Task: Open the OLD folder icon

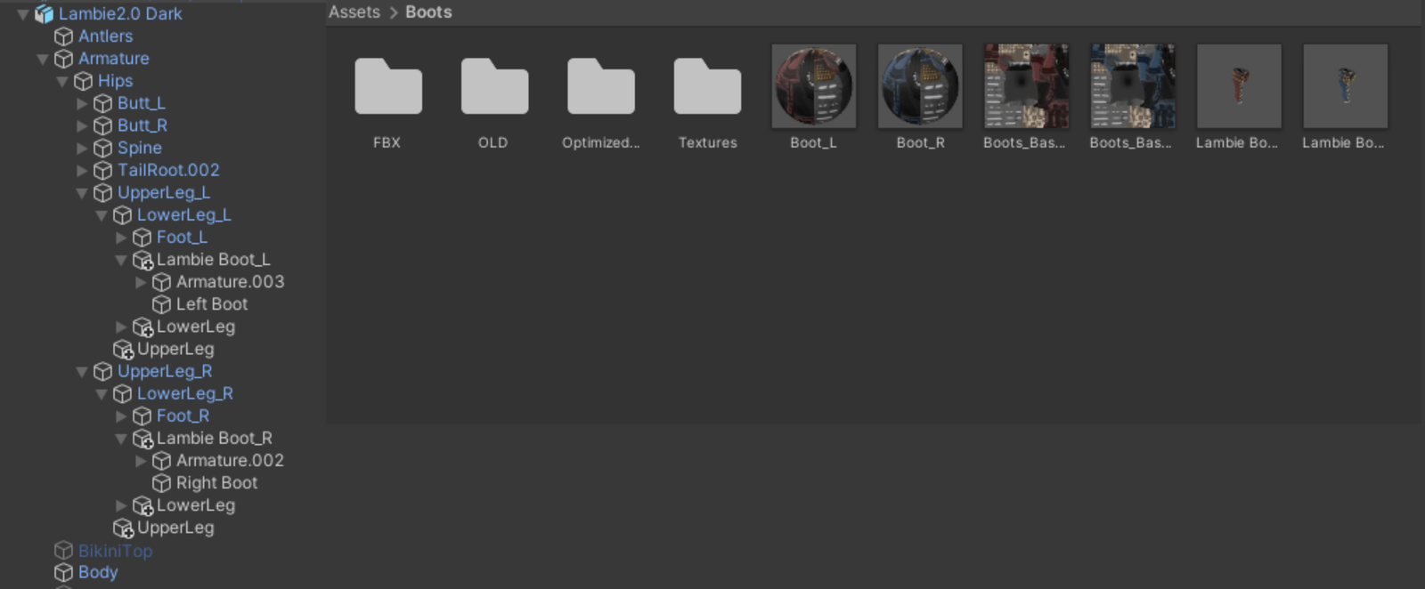Action: [493, 87]
